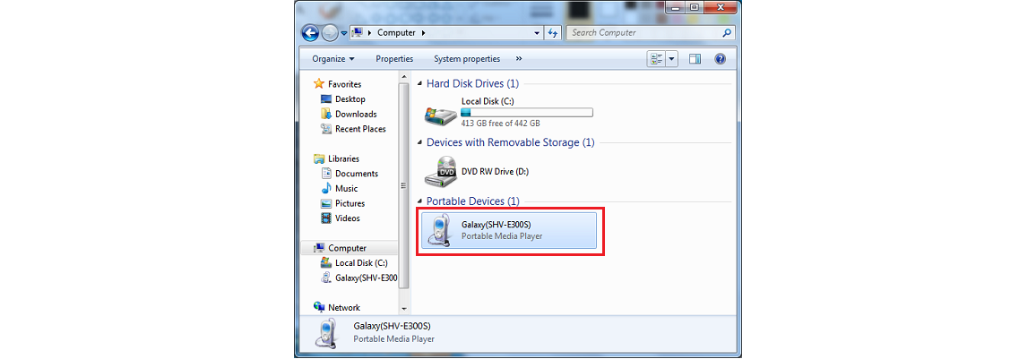
Task: Click the Forward navigation arrow button
Action: (330, 33)
